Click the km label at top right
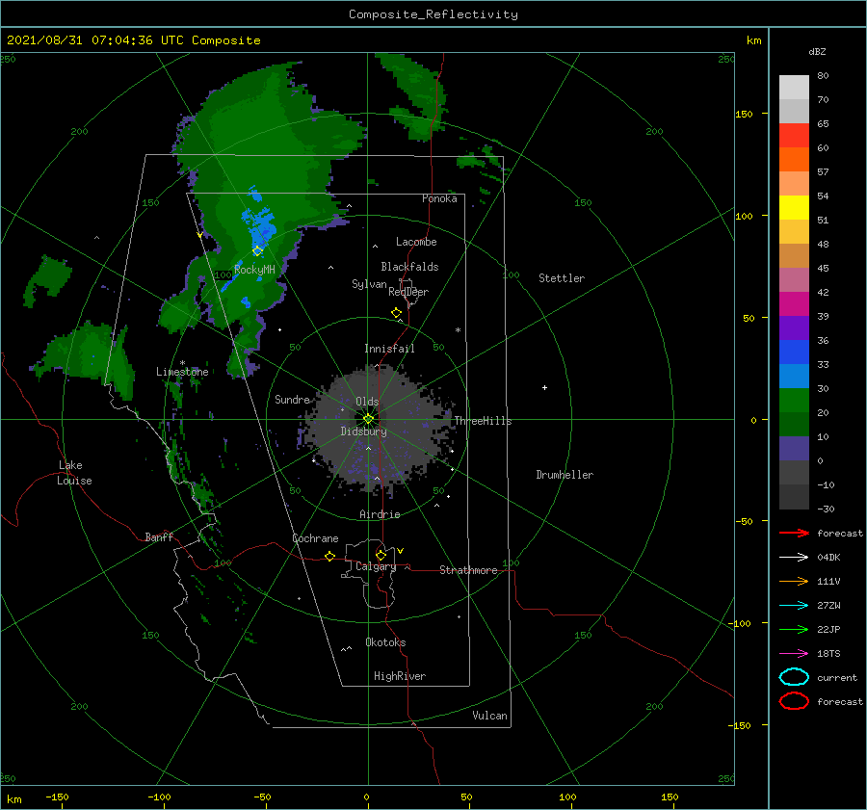 753,40
